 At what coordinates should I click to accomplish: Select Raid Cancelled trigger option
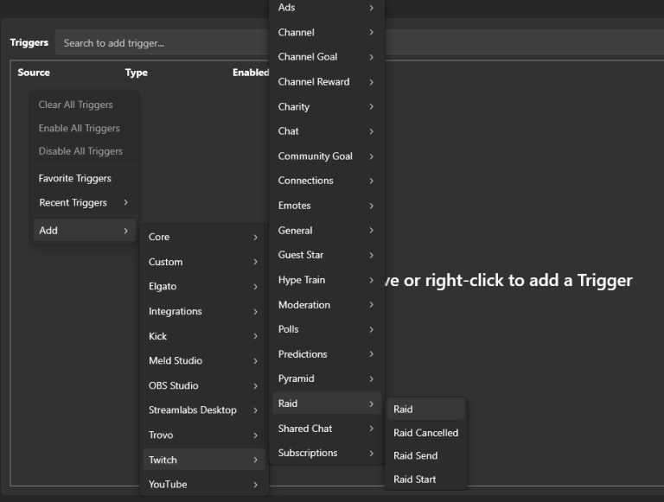pos(425,433)
